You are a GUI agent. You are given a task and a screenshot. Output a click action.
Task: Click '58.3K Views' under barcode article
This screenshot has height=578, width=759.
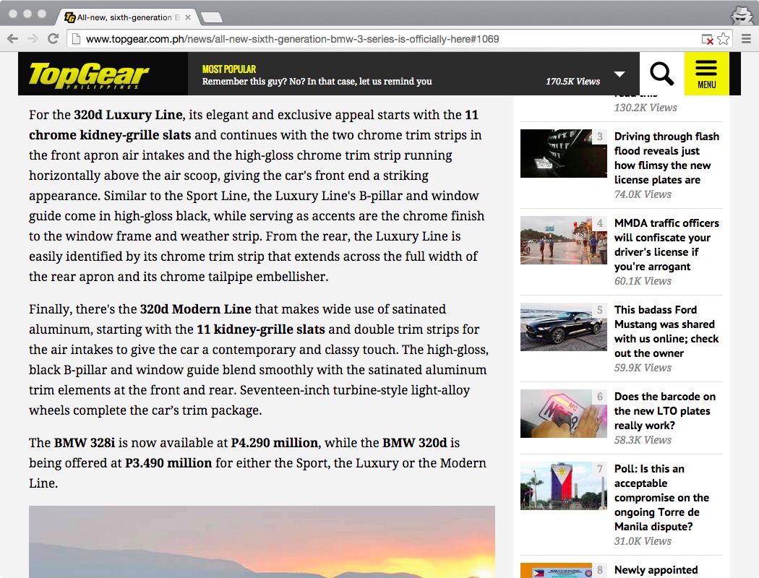click(643, 440)
